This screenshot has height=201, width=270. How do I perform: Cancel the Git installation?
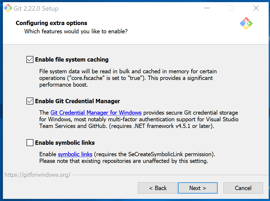[243, 188]
